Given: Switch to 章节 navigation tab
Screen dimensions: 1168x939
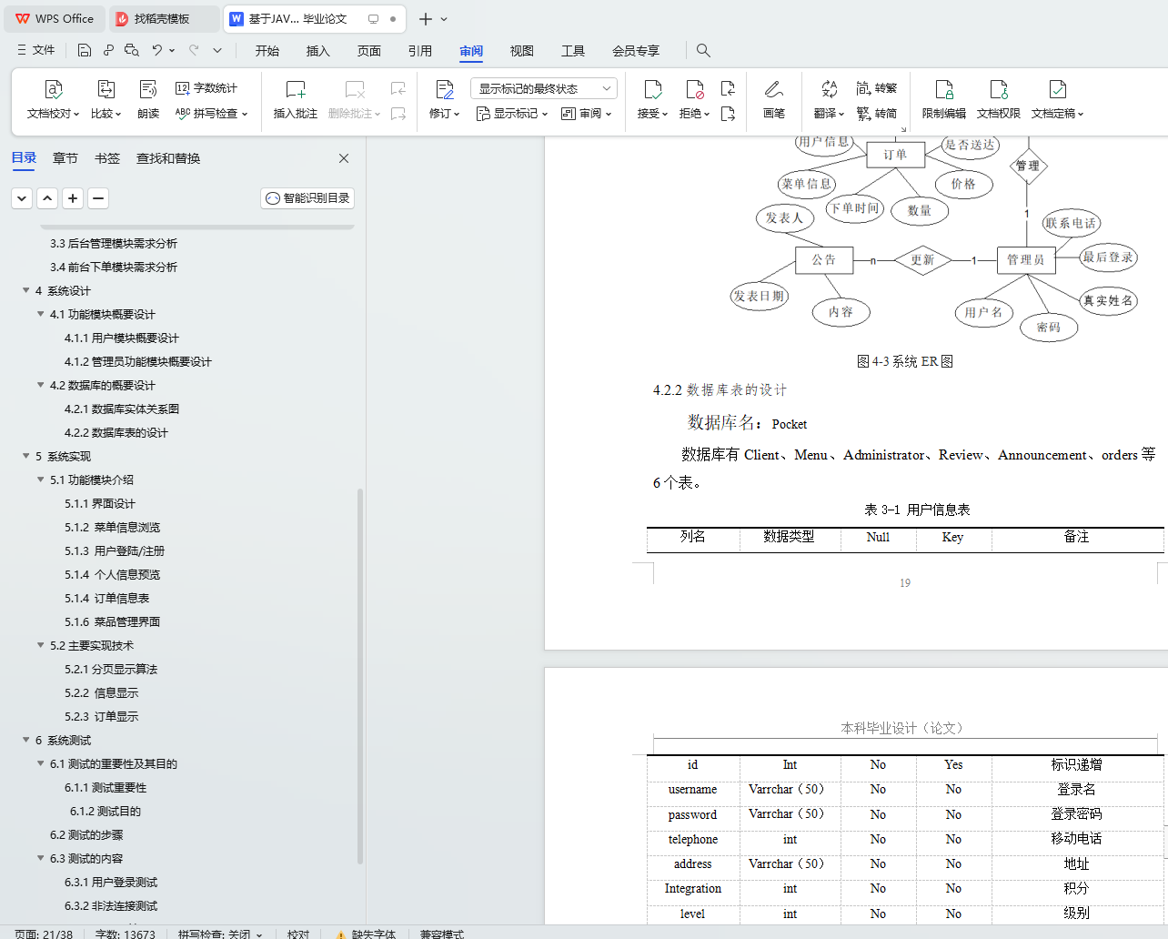Looking at the screenshot, I should point(65,158).
